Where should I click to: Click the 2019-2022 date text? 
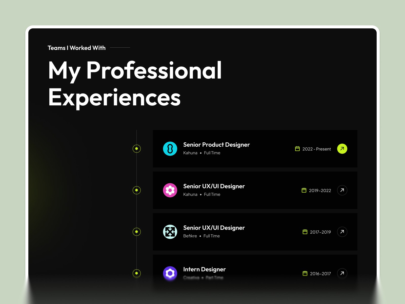(x=320, y=191)
